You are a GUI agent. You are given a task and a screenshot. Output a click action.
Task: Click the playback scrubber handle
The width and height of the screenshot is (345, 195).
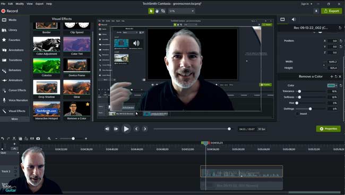(229, 129)
